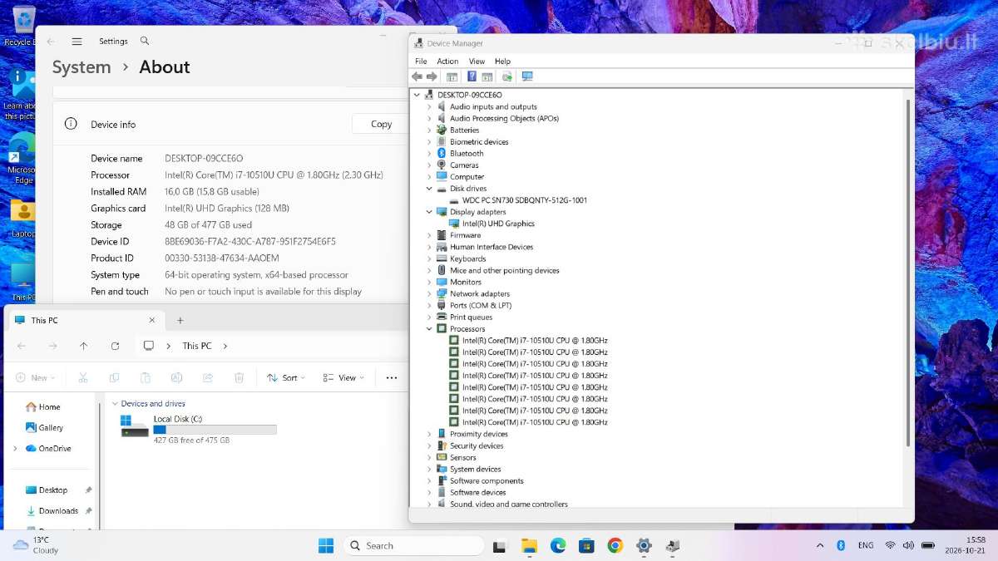Click Copy icon in Explorer toolbar
998x561 pixels.
coord(115,377)
